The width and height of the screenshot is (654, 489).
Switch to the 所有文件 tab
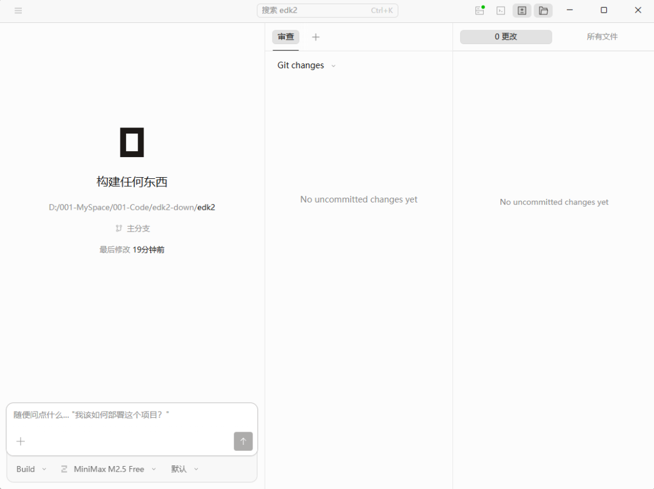(602, 37)
